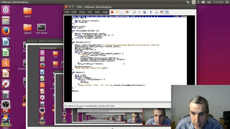This screenshot has width=230, height=129.
Task: Click the "press Ctrl-Alt" status bar message
Action: (x=89, y=106)
